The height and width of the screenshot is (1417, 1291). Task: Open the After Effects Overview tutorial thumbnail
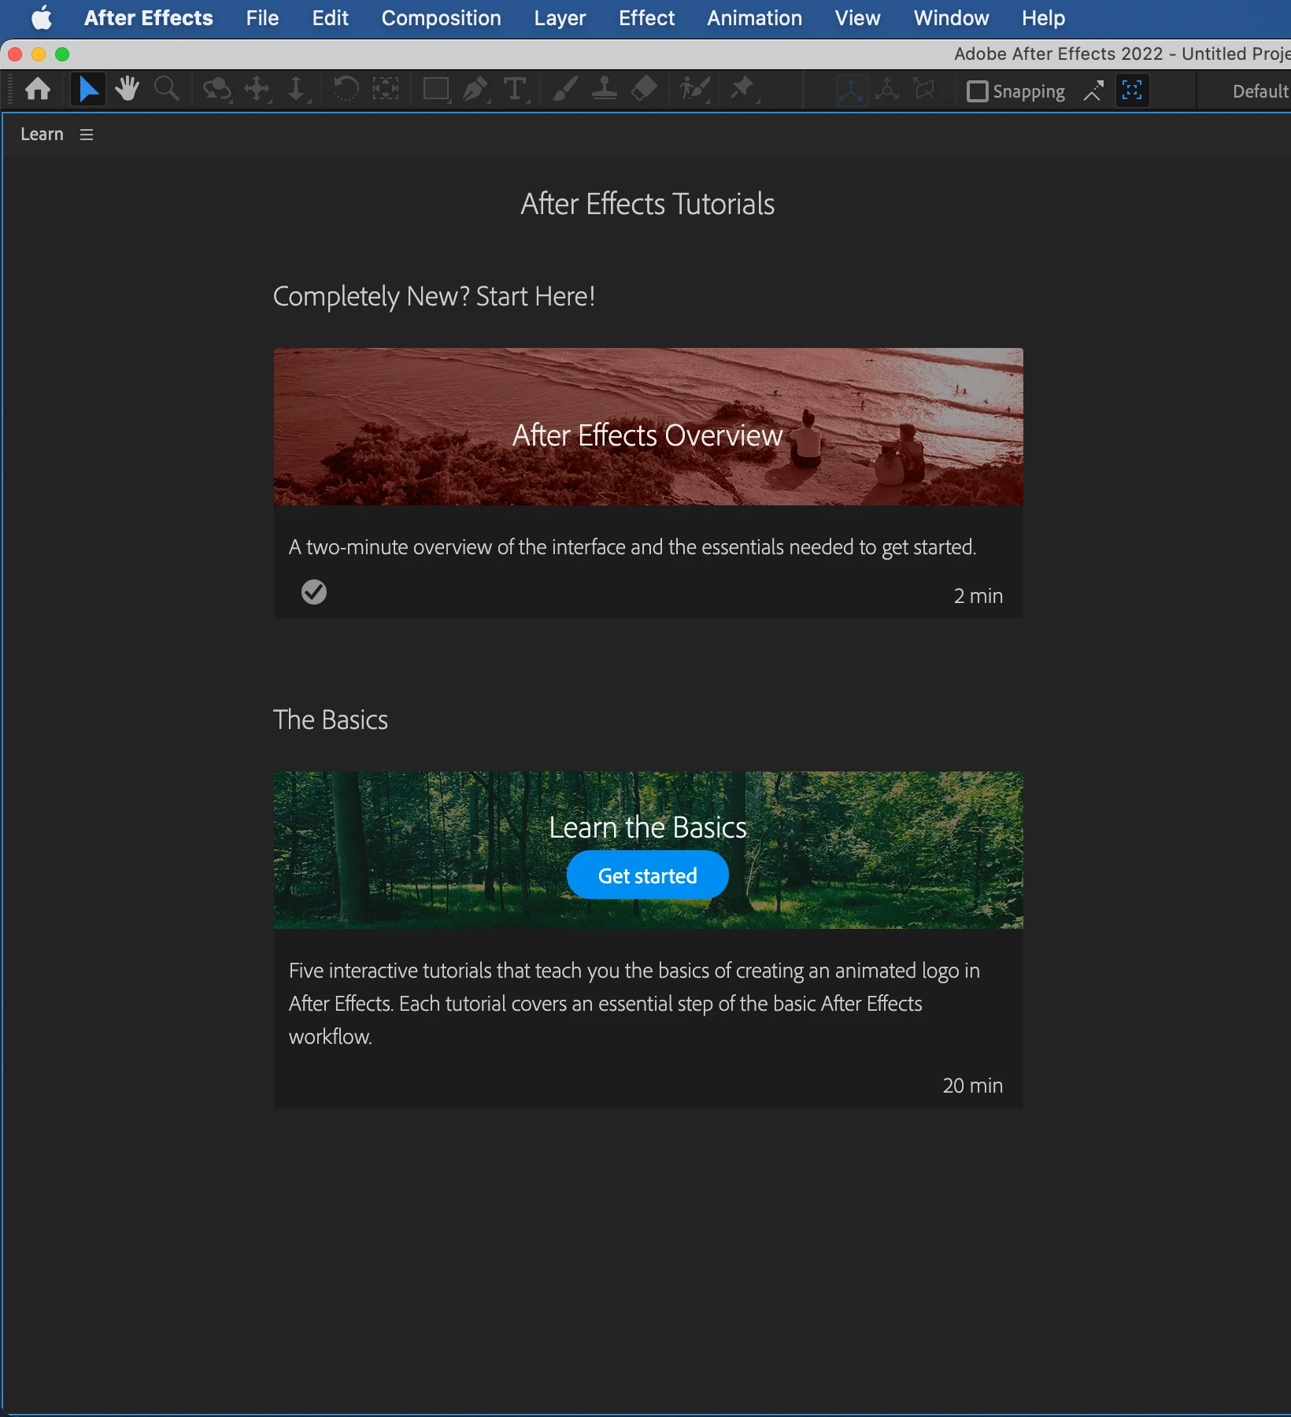tap(649, 427)
